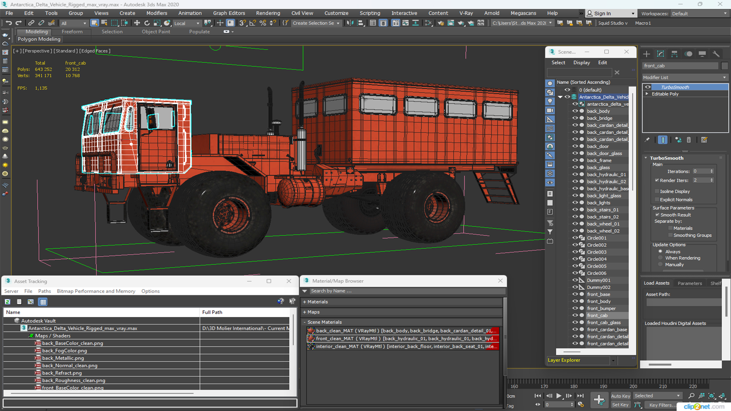Open the Graph Editors menu

click(x=229, y=13)
